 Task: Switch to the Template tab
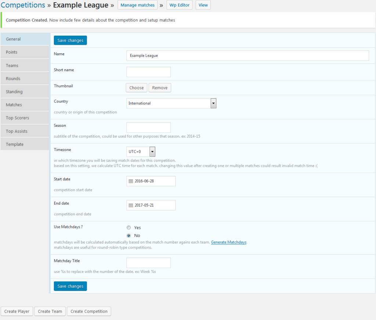pyautogui.click(x=25, y=144)
